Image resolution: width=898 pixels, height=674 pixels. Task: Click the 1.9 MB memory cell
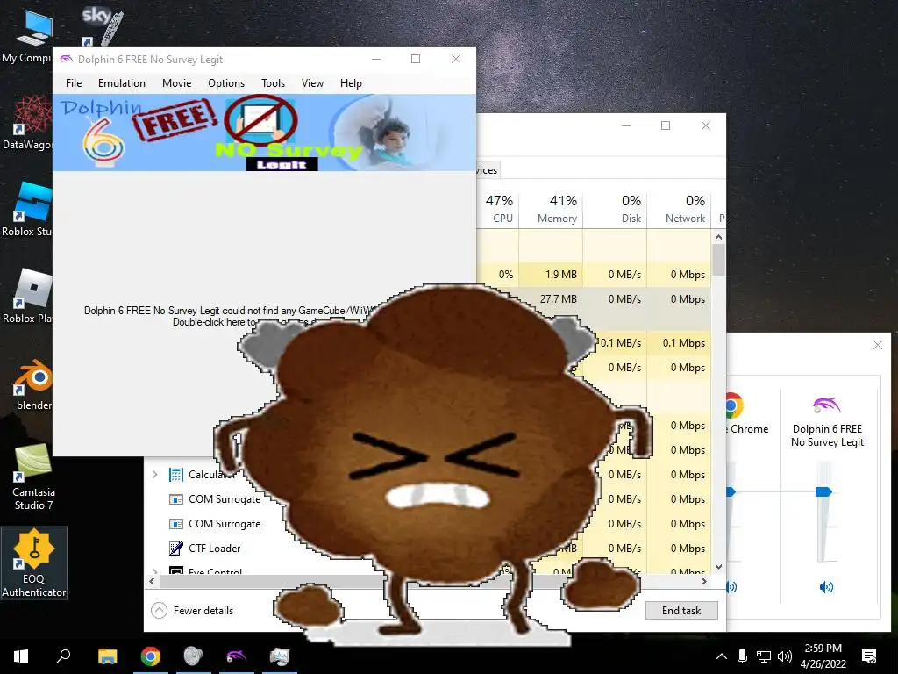(551, 275)
